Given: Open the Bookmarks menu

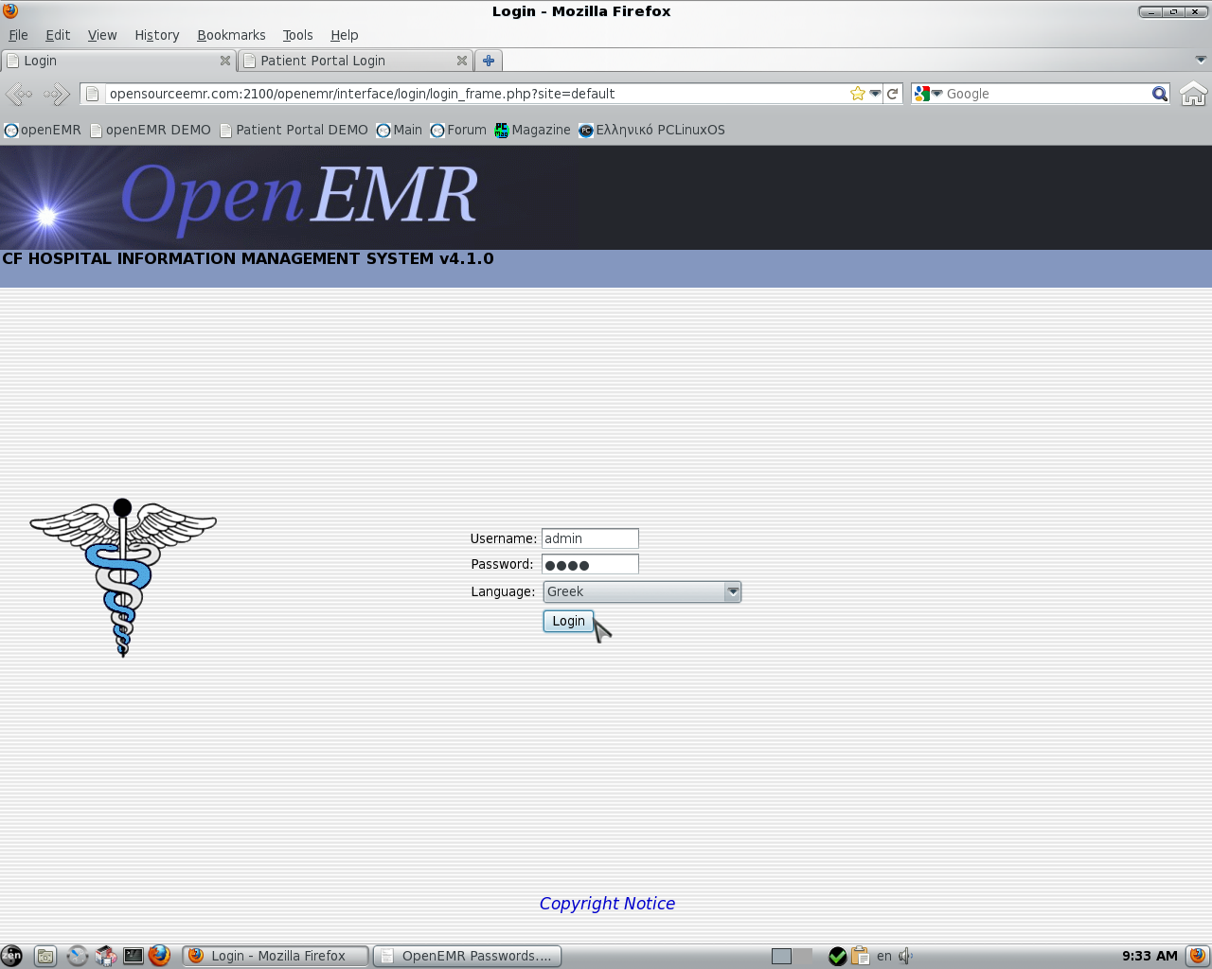Looking at the screenshot, I should (231, 35).
